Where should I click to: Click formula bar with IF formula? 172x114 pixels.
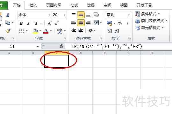pyautogui.click(x=118, y=47)
